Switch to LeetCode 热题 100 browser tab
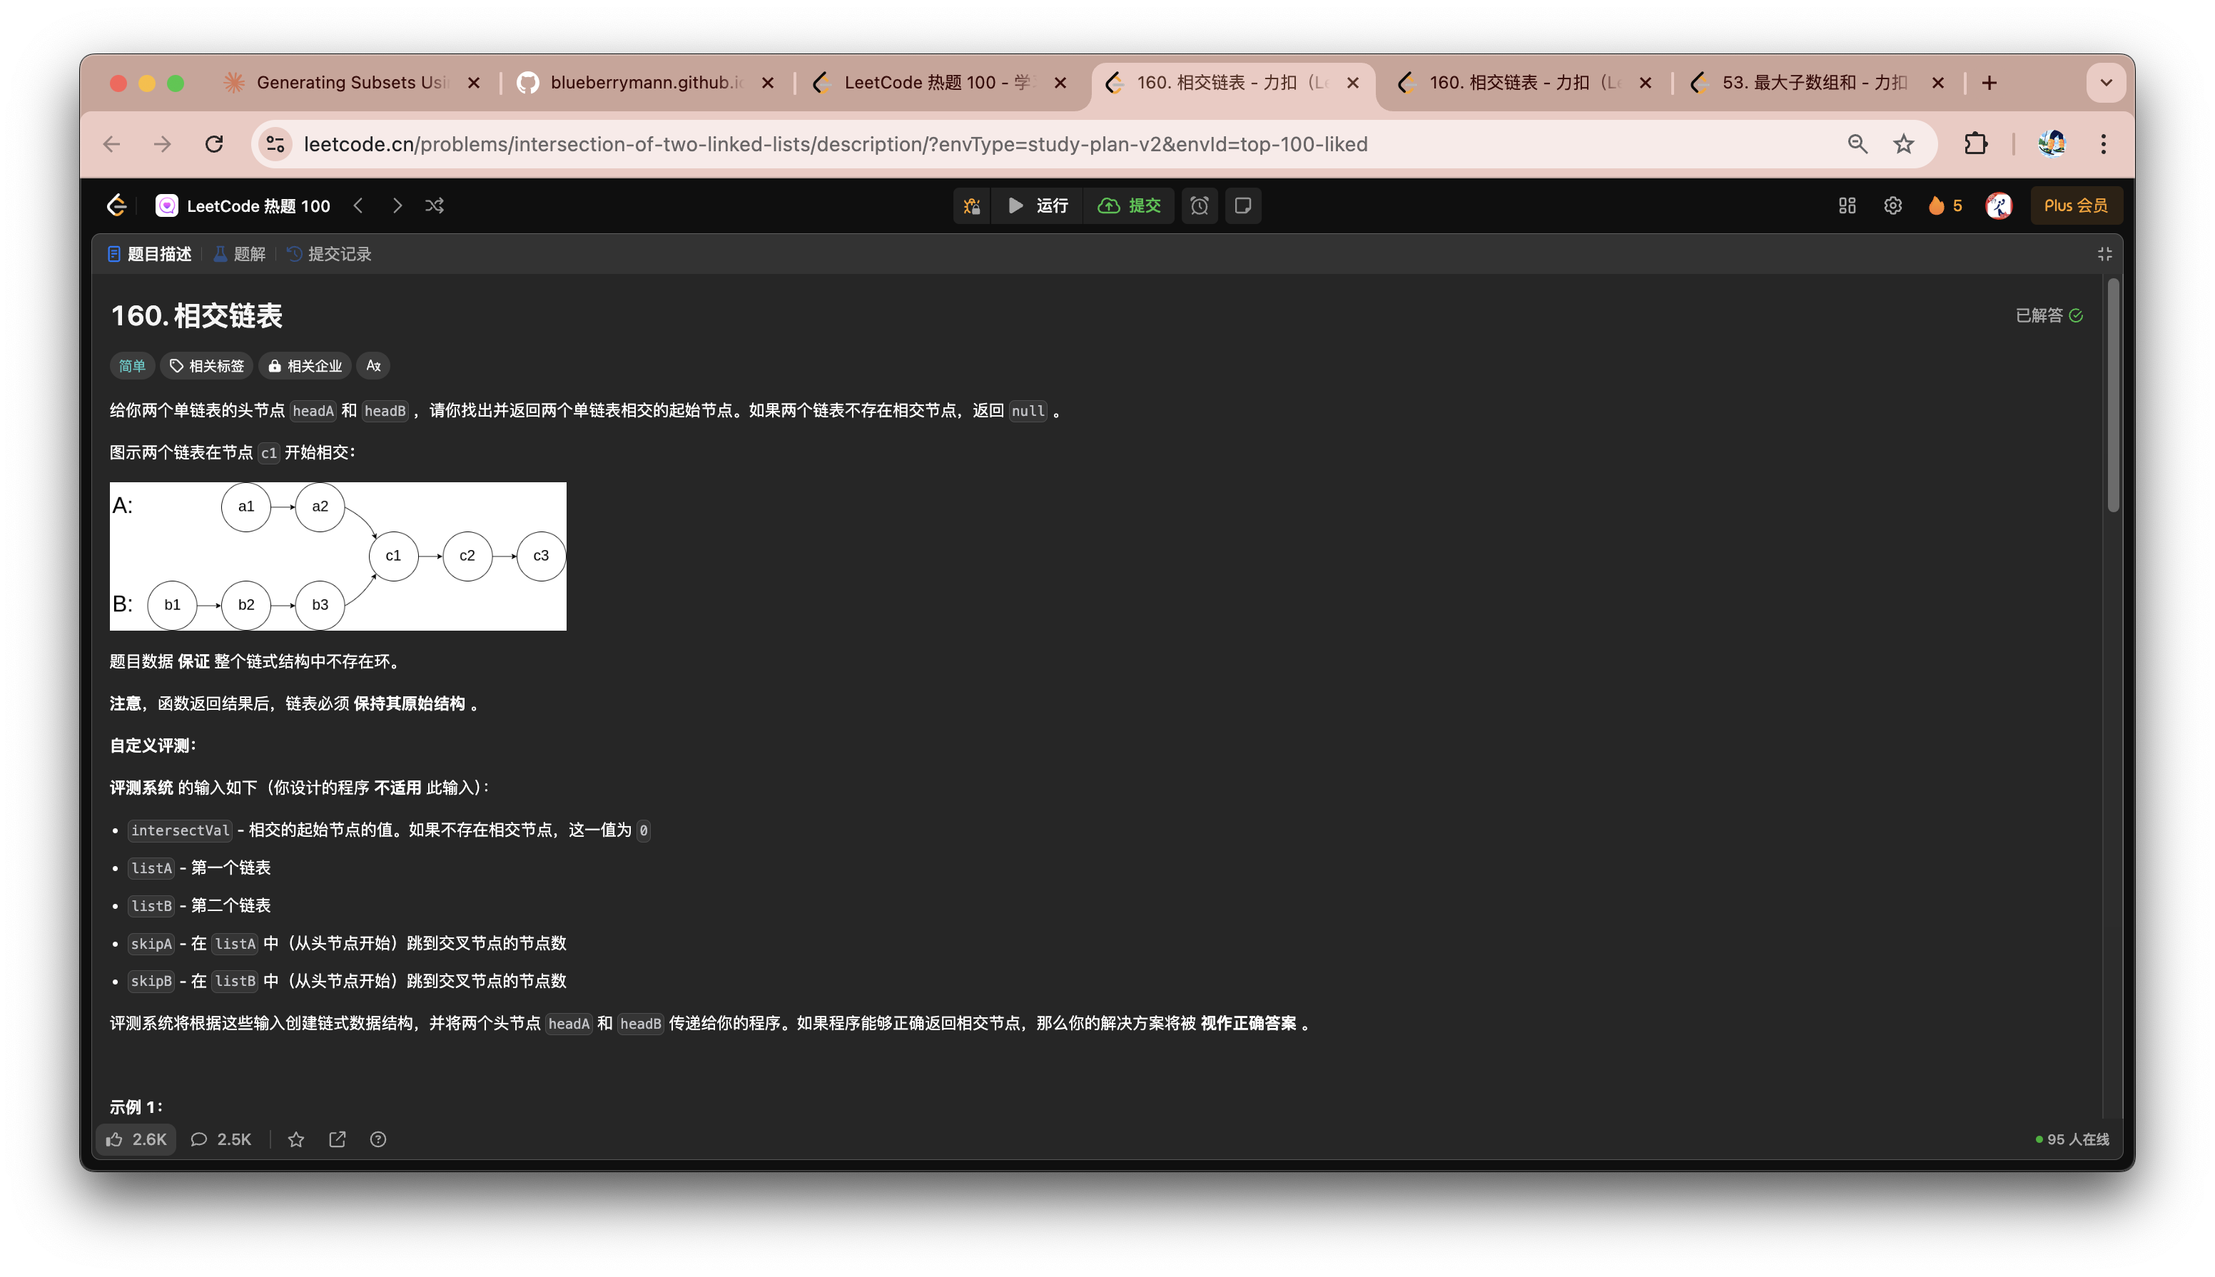2215x1277 pixels. [x=938, y=83]
